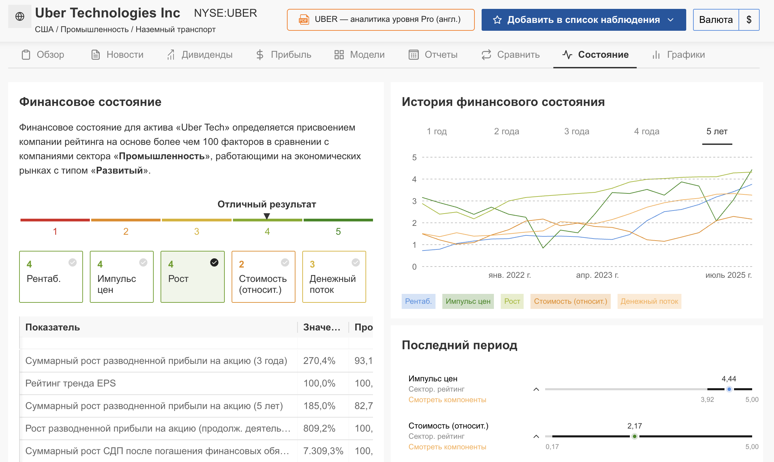Screen dimensions: 774x462
Task: Select the 1 год history range
Action: coord(437,131)
